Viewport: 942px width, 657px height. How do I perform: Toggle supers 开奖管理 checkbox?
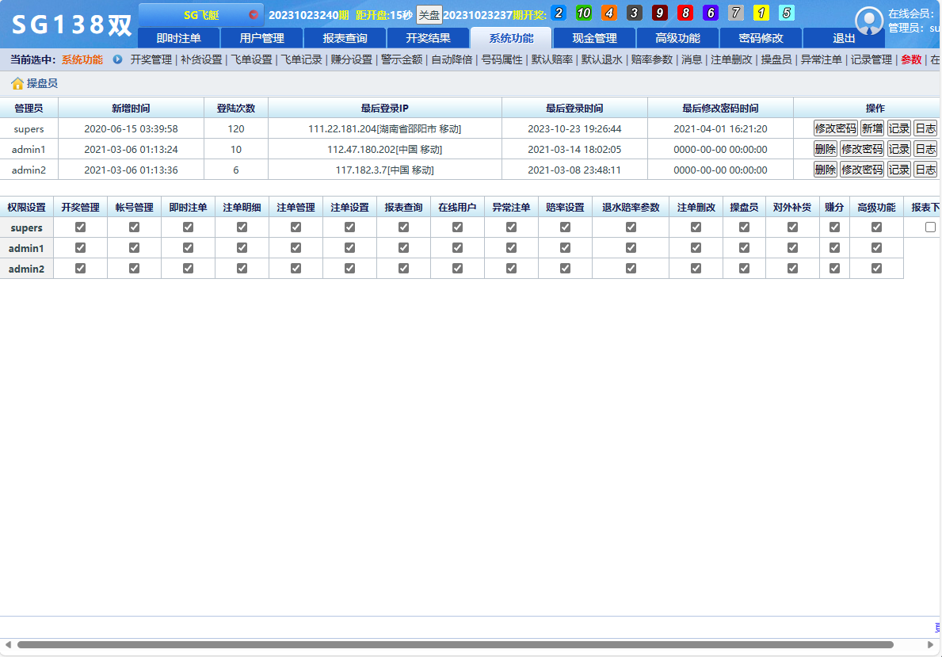pyautogui.click(x=81, y=227)
